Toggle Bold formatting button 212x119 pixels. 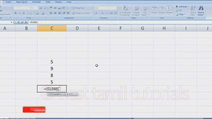[x=16, y=13]
